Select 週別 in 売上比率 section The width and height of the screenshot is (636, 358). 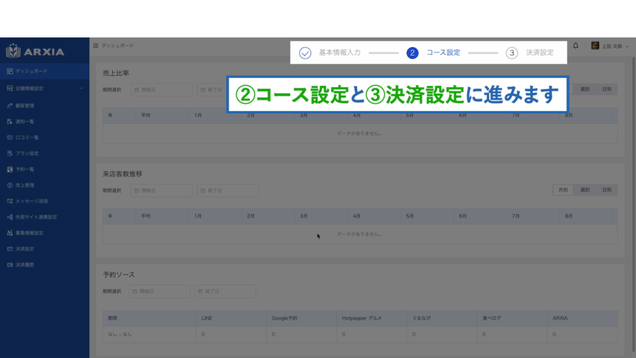click(x=585, y=89)
